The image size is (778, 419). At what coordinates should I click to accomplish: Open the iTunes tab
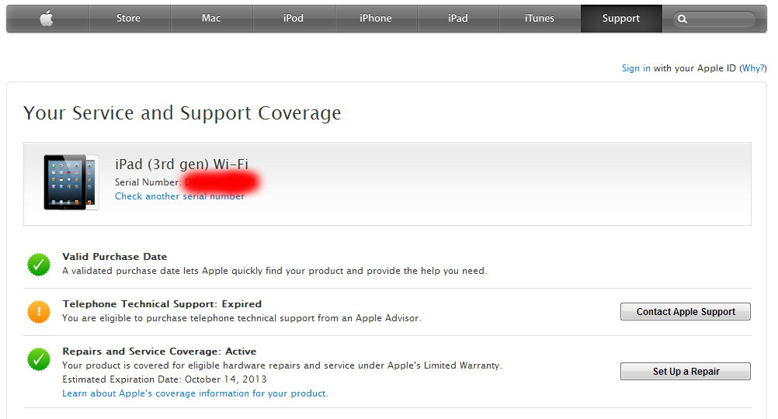540,19
